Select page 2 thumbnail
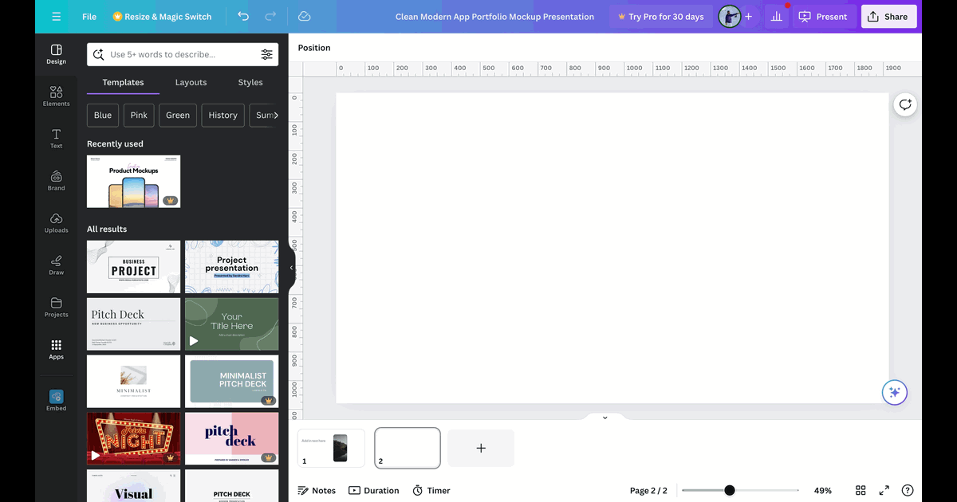The width and height of the screenshot is (957, 502). 408,448
